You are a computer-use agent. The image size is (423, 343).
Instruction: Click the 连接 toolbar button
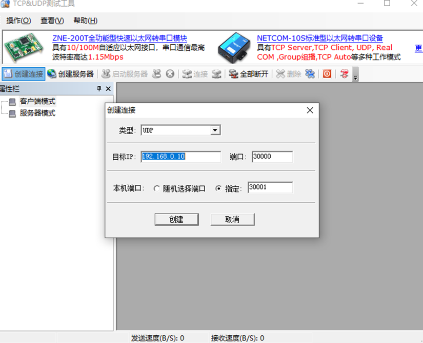[195, 74]
